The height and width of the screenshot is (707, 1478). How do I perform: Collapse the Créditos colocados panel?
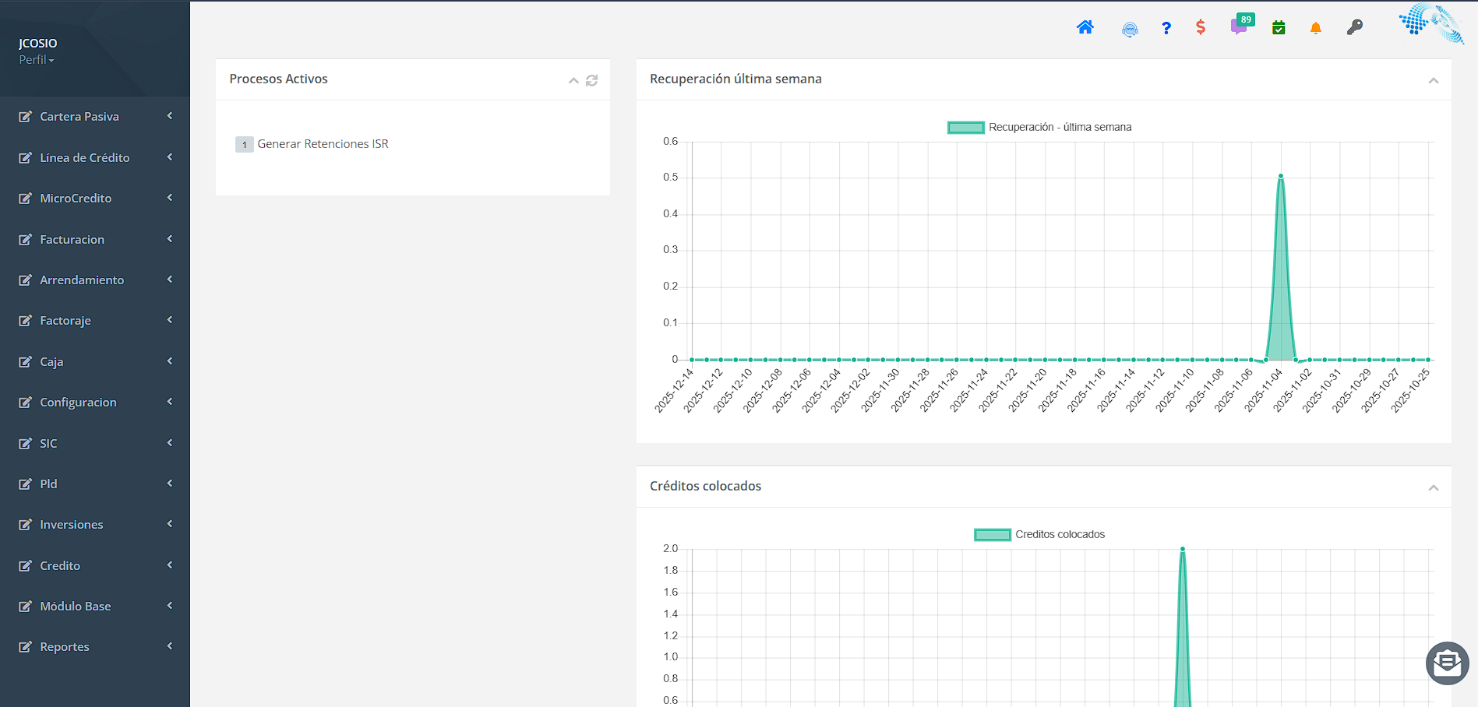1434,488
